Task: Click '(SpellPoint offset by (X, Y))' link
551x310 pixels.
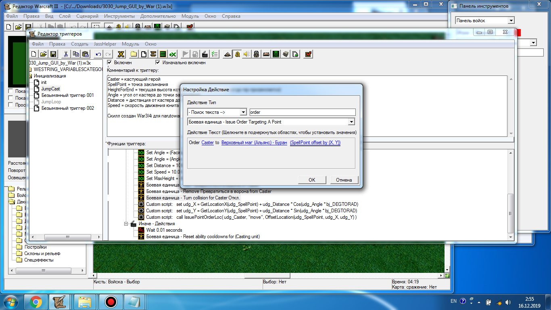Action: click(315, 142)
